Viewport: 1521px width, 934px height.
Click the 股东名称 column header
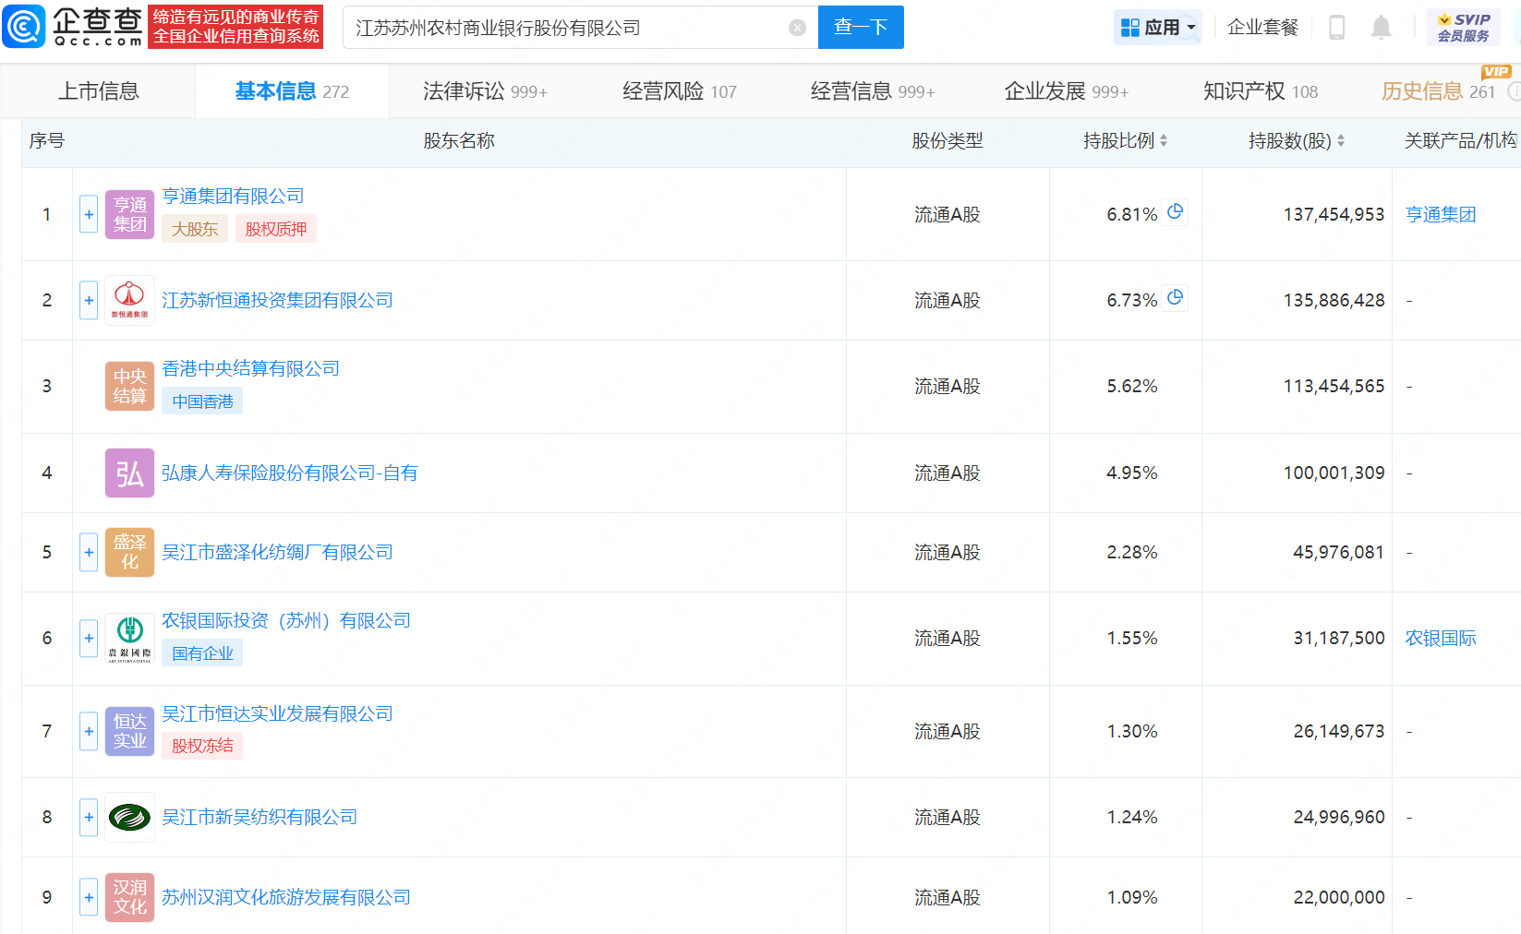(459, 141)
